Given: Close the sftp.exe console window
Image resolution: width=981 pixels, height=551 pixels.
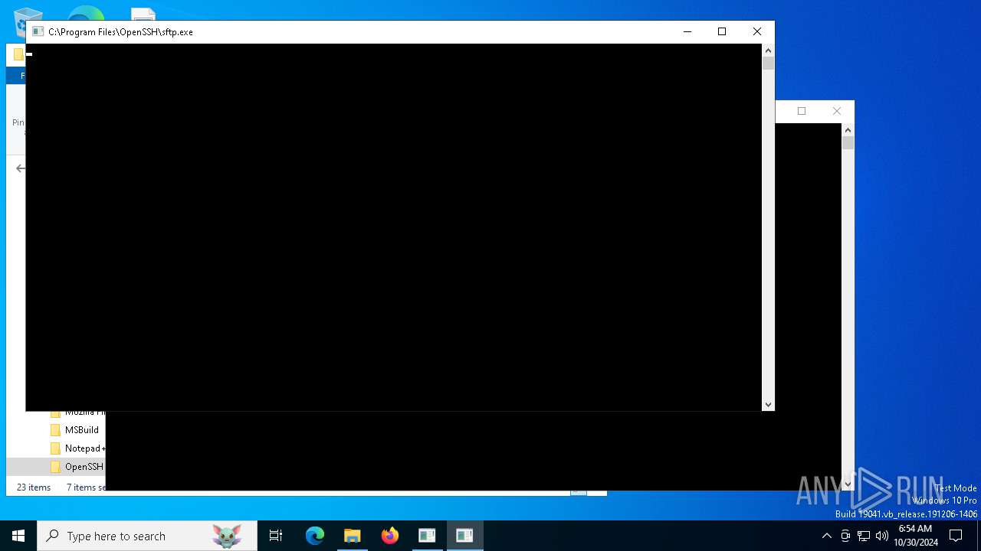Looking at the screenshot, I should point(757,31).
